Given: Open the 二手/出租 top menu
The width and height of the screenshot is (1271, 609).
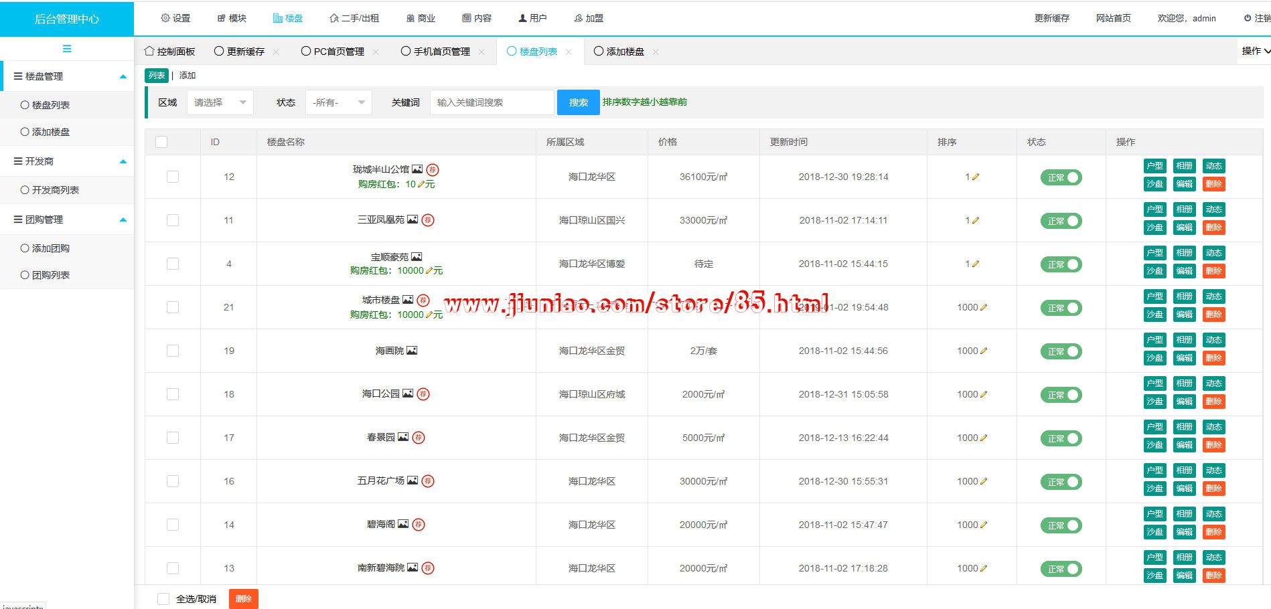Looking at the screenshot, I should coord(354,18).
